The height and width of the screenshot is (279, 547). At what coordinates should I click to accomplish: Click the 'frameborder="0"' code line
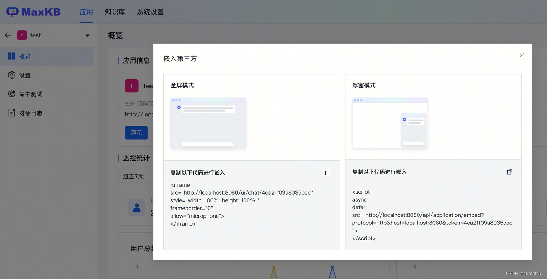[x=191, y=208]
